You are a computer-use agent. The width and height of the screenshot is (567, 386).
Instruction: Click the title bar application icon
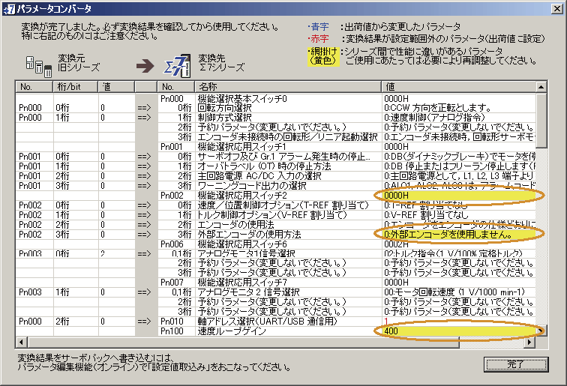[x=7, y=7]
